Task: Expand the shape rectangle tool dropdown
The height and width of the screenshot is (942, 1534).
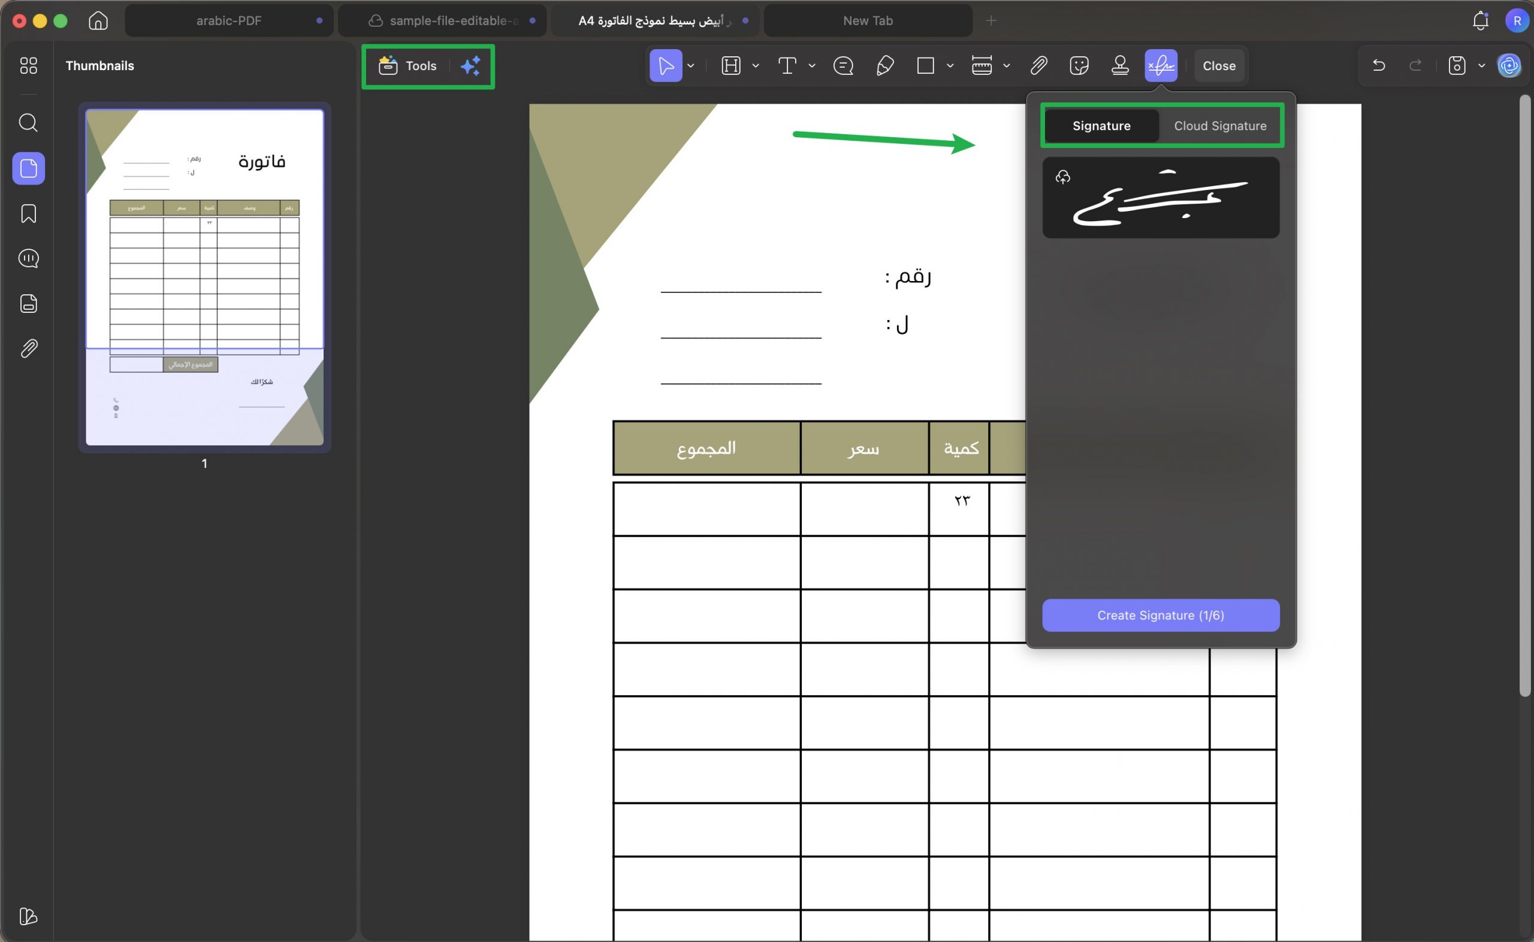Action: click(950, 65)
